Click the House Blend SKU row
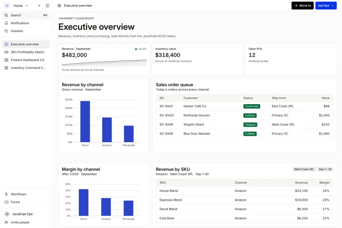This screenshot has width=342, height=228. pos(245,191)
